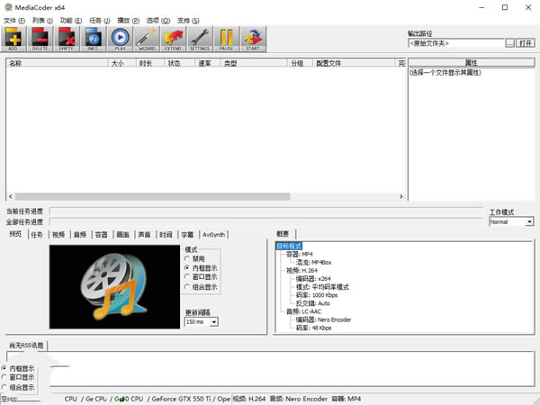
Task: Click the 输出路径 text field
Action: pos(455,42)
